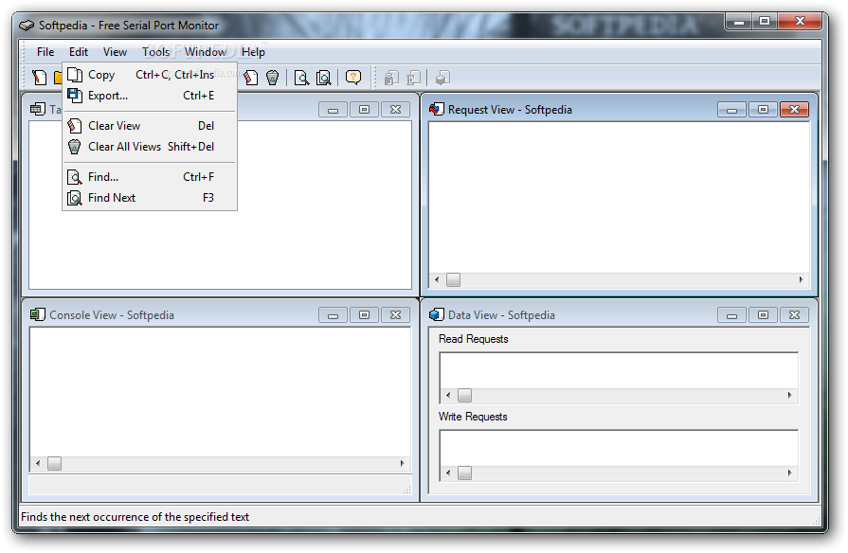
Task: Open the Help menu
Action: [x=253, y=52]
